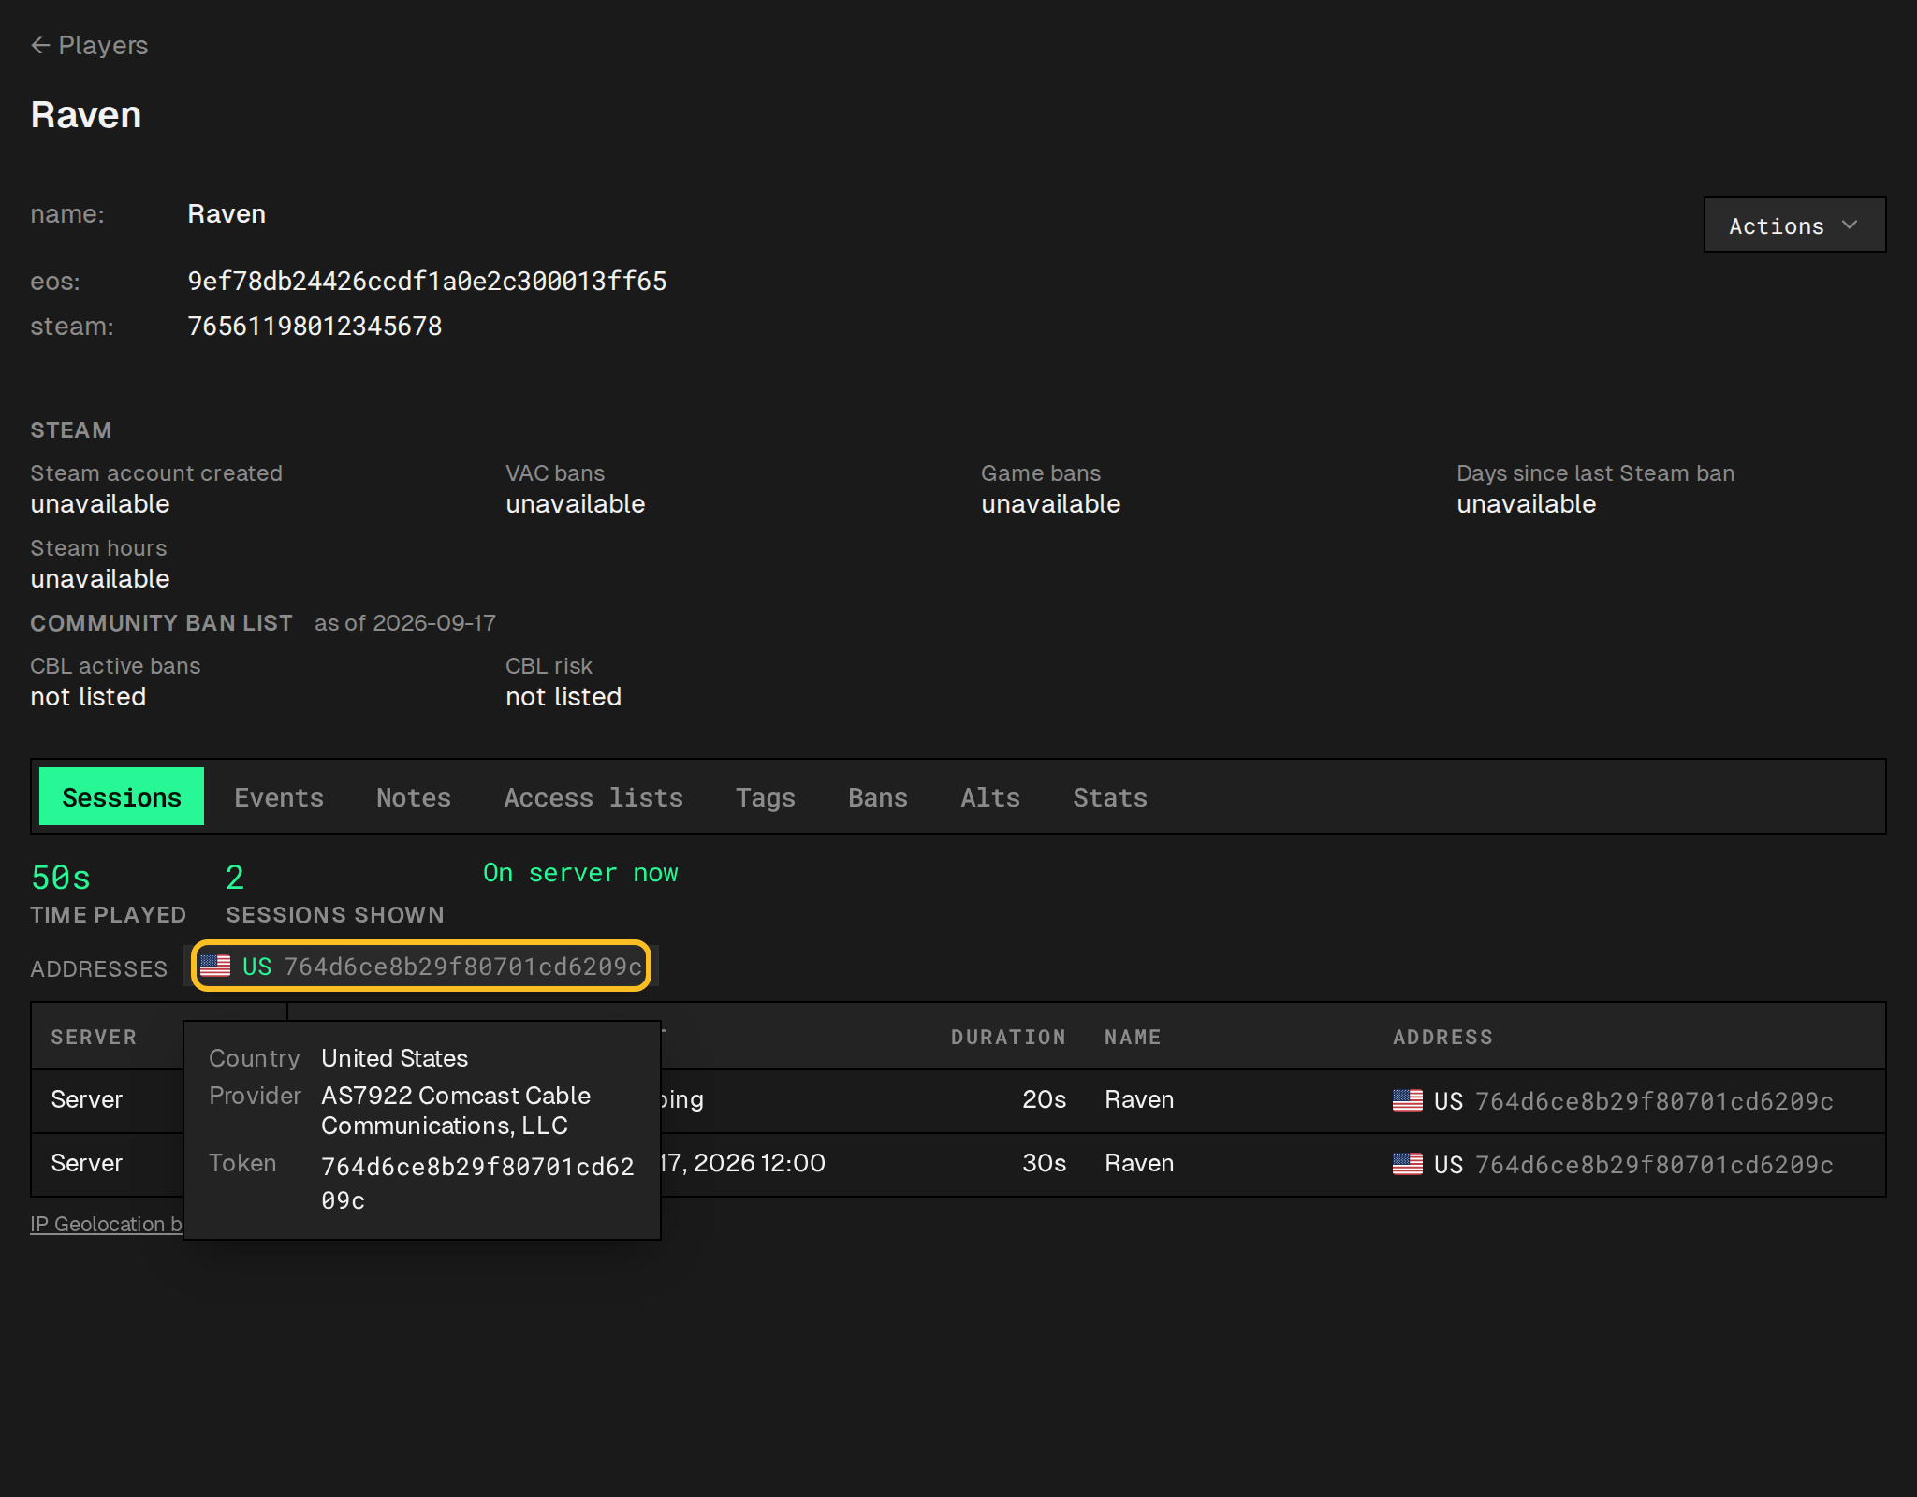The width and height of the screenshot is (1917, 1497).
Task: Click the US address chip in Addresses
Action: coord(421,966)
